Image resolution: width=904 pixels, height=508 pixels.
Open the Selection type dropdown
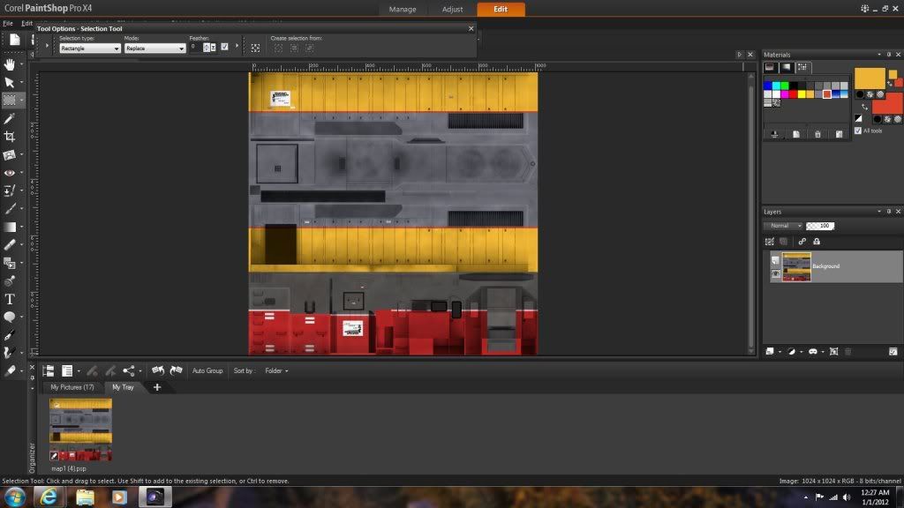tap(90, 49)
